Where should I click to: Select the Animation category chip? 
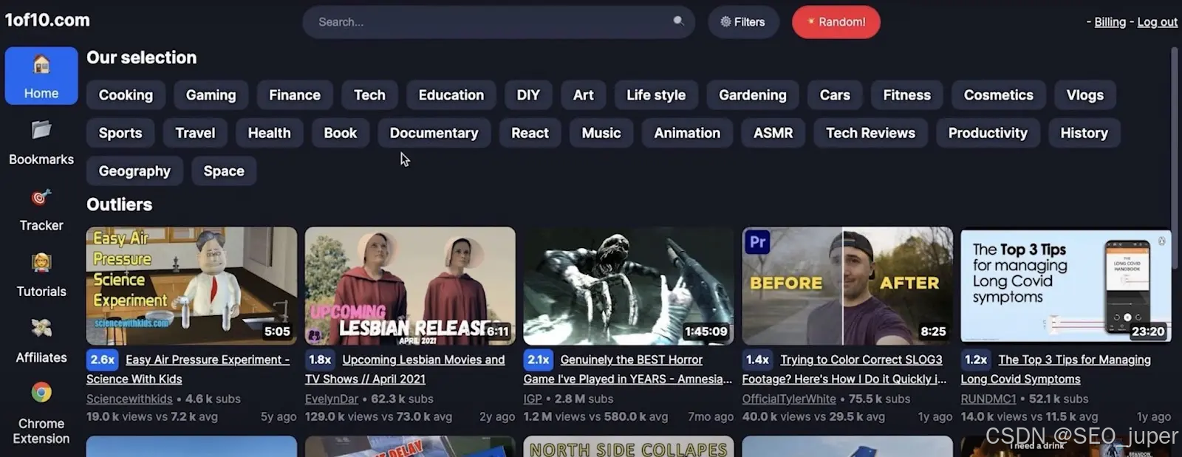(x=687, y=133)
